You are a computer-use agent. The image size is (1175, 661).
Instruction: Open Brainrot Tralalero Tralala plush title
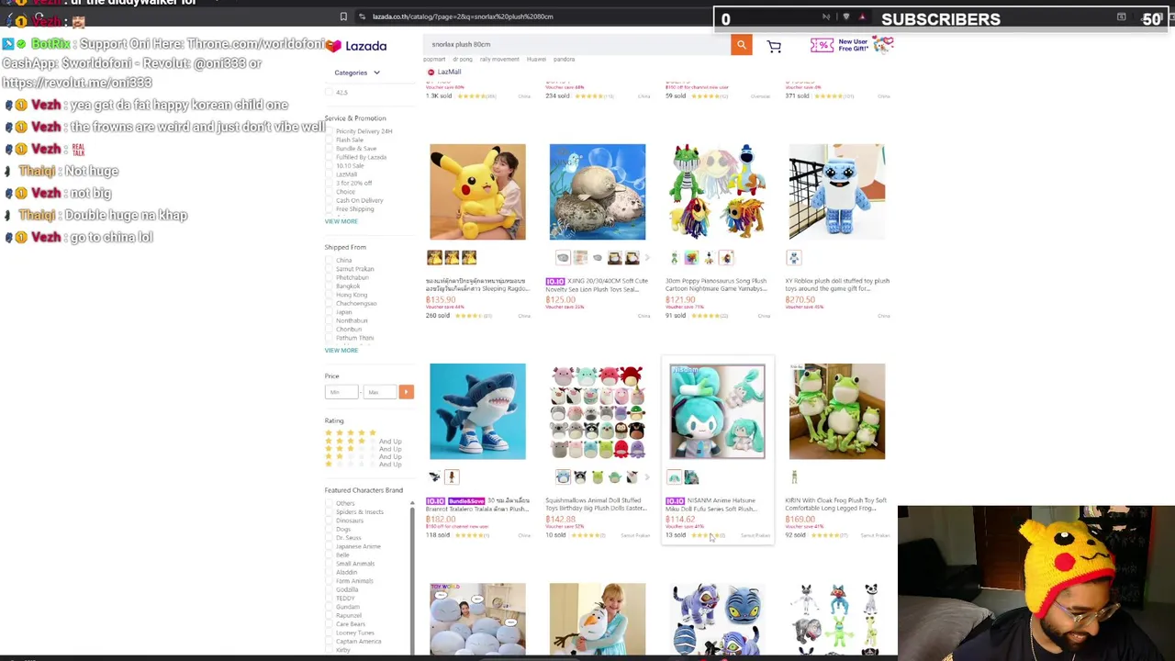[x=477, y=505]
